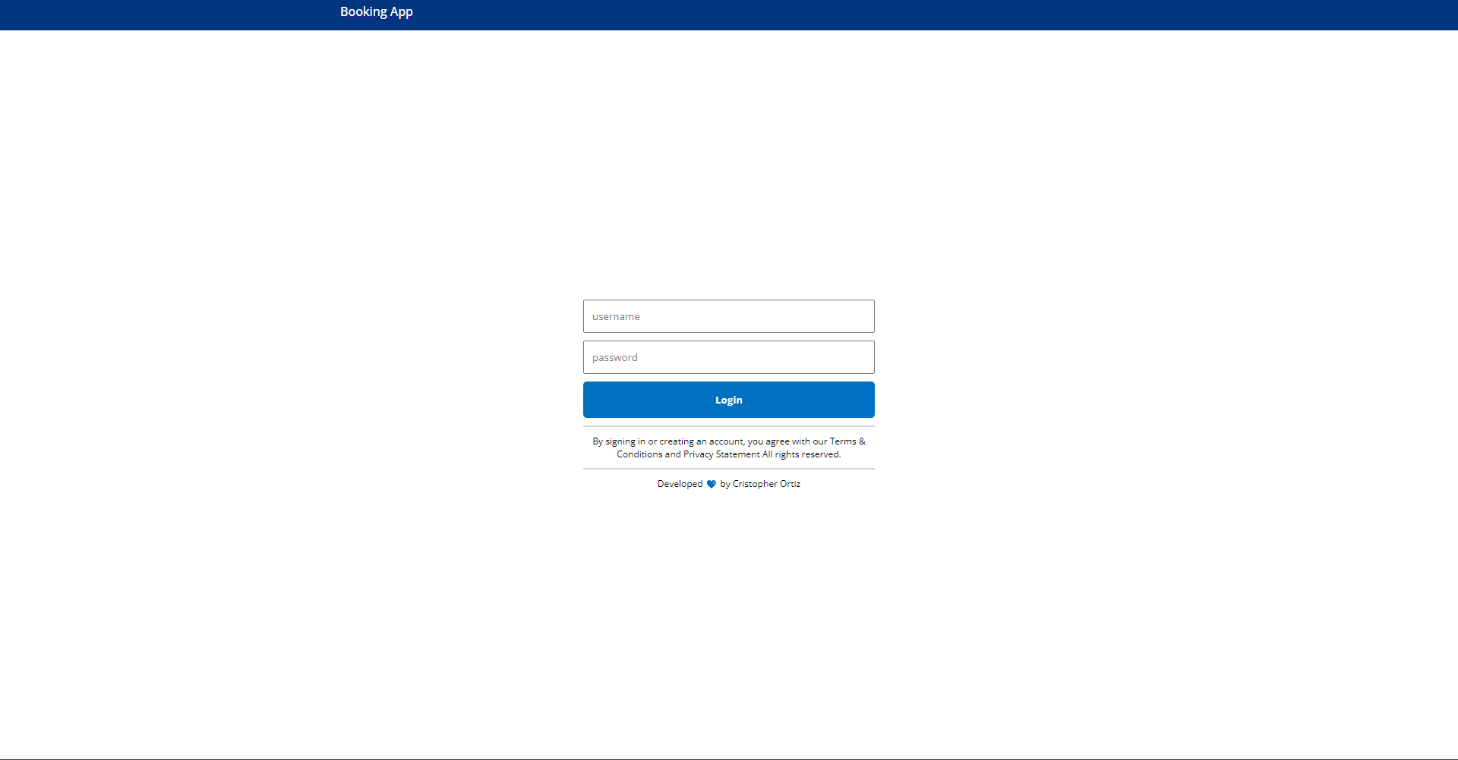The image size is (1458, 760).
Task: Click the heart symbol between Developed and by
Action: pyautogui.click(x=711, y=484)
